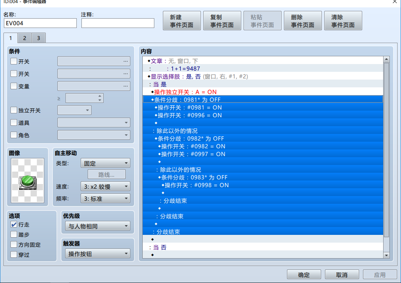Confirm with the 确定 button
This screenshot has height=283, width=401.
304,274
